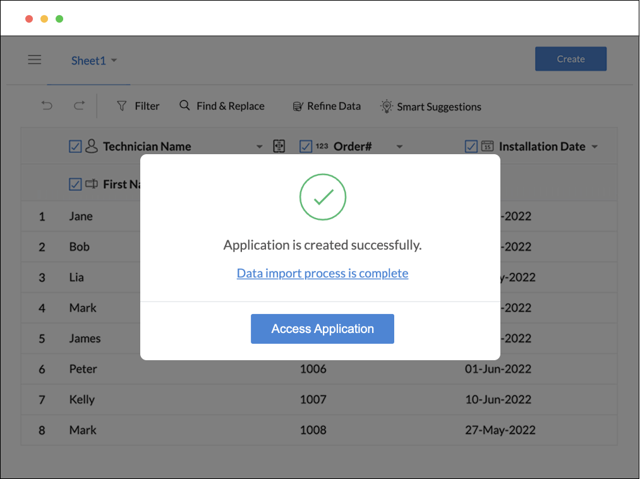Uncheck the Technician Name column checkbox
The image size is (640, 479).
(x=75, y=147)
